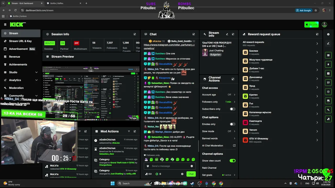Open xKaiJox moderator link in Mod Actions
The width and height of the screenshot is (335, 188).
116,143
